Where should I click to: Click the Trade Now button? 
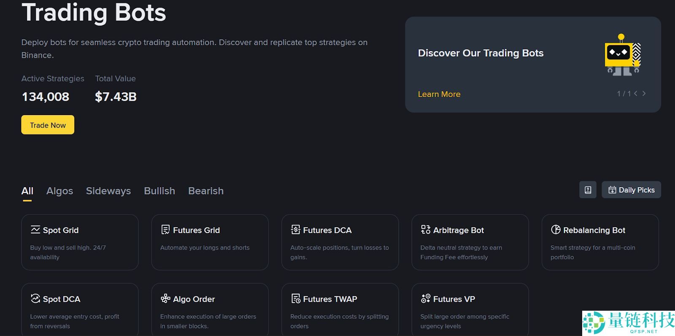pos(48,125)
